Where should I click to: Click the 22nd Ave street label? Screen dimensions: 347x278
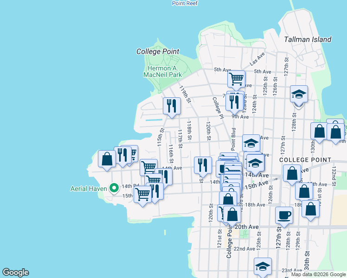click(x=244, y=249)
